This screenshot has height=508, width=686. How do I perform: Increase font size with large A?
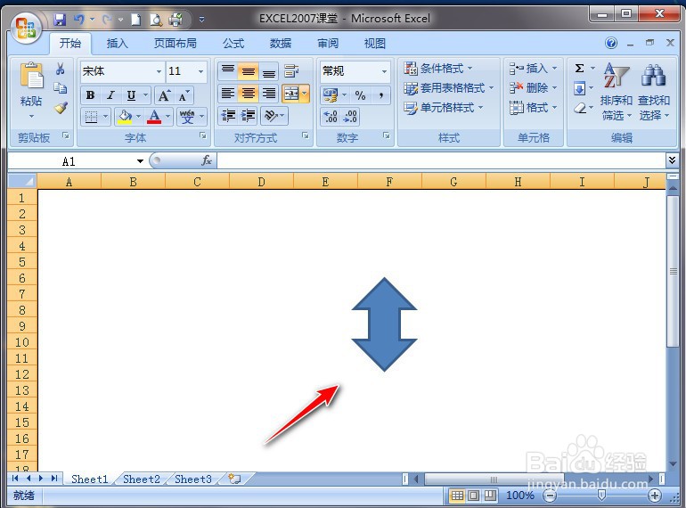click(x=164, y=95)
